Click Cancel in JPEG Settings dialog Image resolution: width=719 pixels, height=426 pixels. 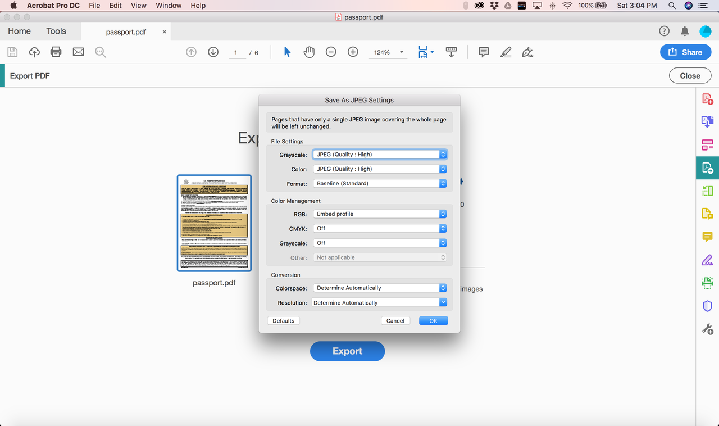395,320
